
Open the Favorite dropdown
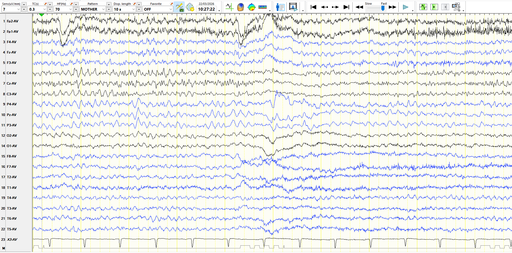tap(171, 9)
